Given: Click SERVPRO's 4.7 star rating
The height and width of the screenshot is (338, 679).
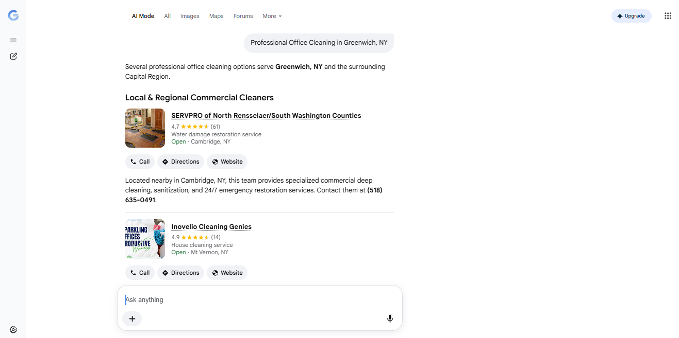Looking at the screenshot, I should (195, 127).
